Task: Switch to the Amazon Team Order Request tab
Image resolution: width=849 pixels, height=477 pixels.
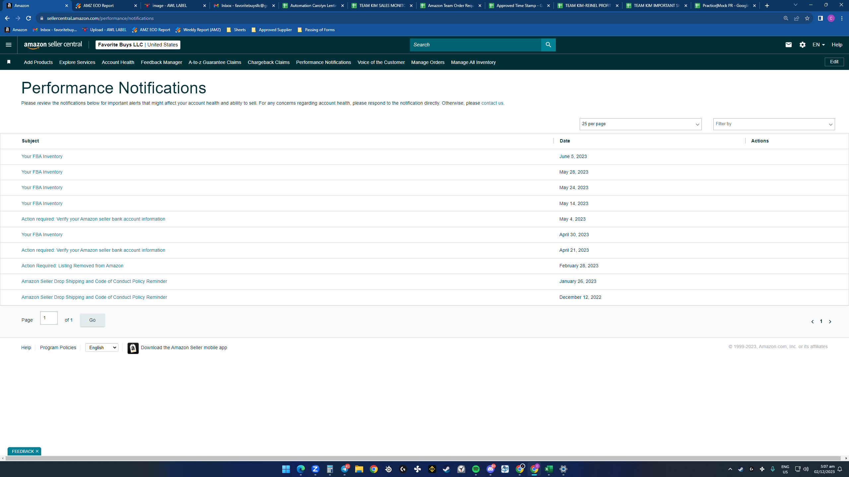Action: [450, 6]
